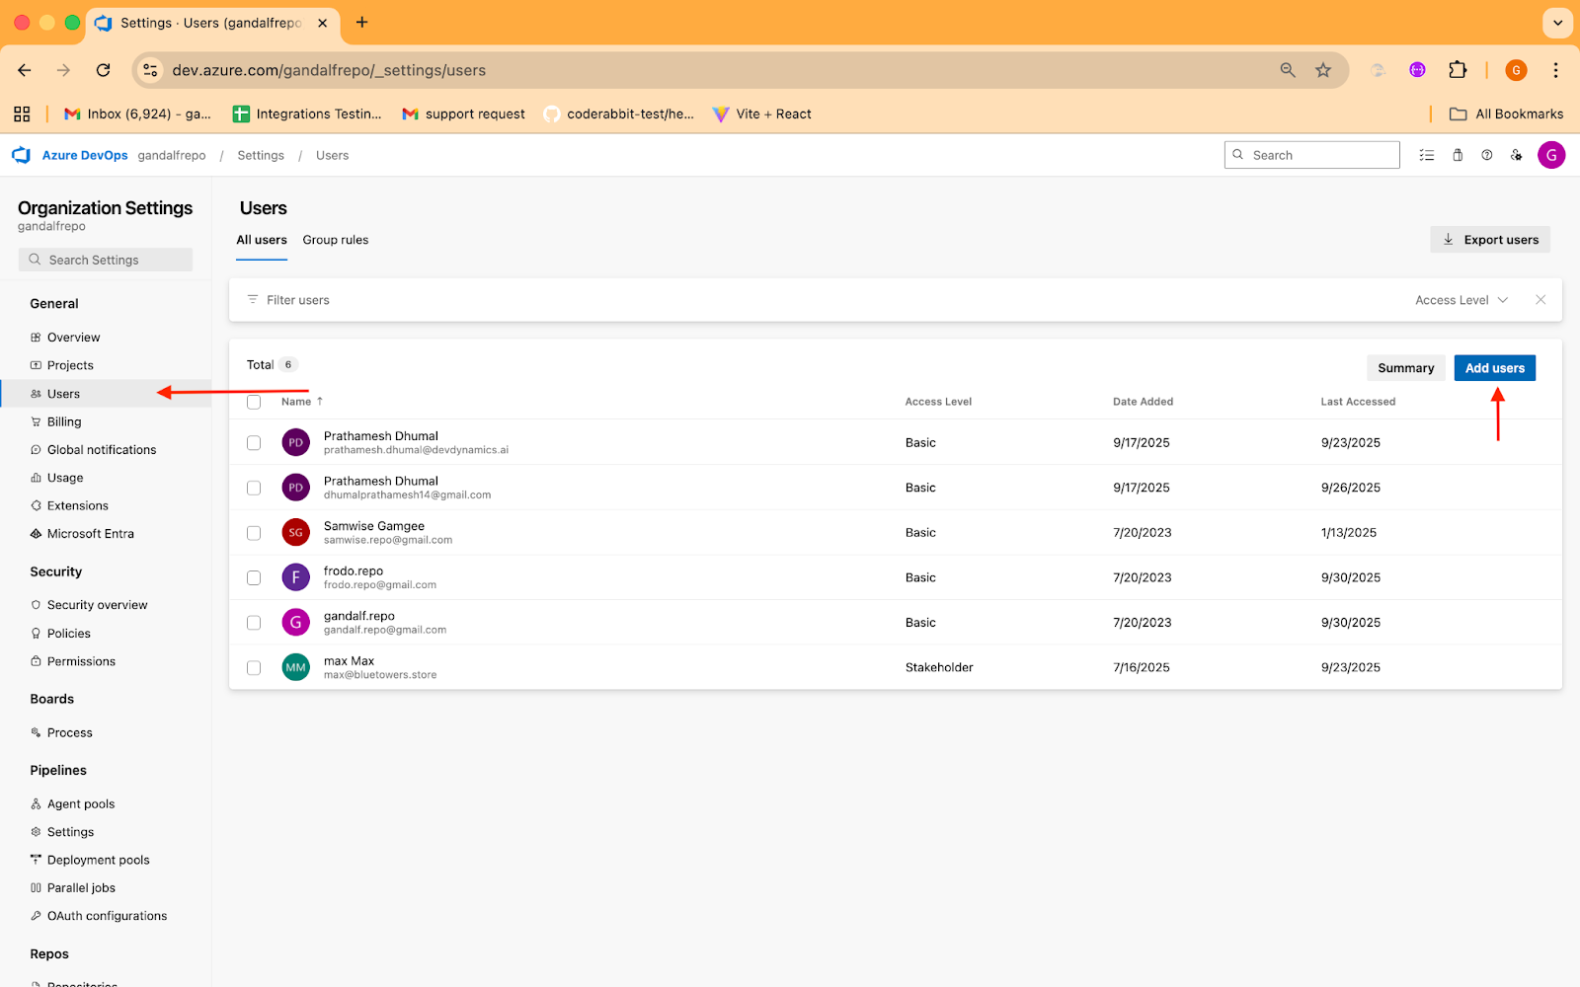Open work items list icon in header

point(1427,155)
